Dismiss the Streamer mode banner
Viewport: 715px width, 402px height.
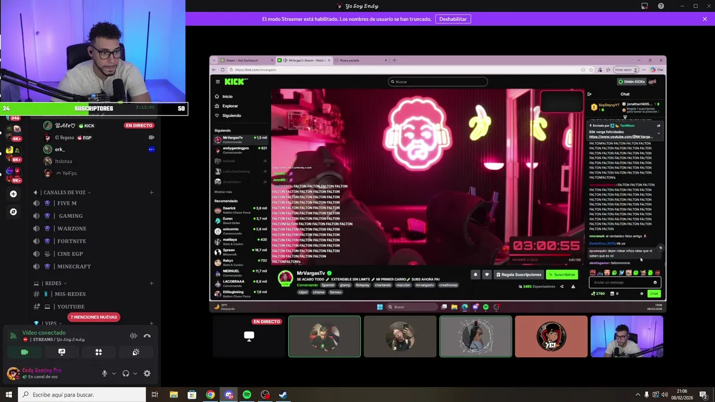(x=705, y=19)
